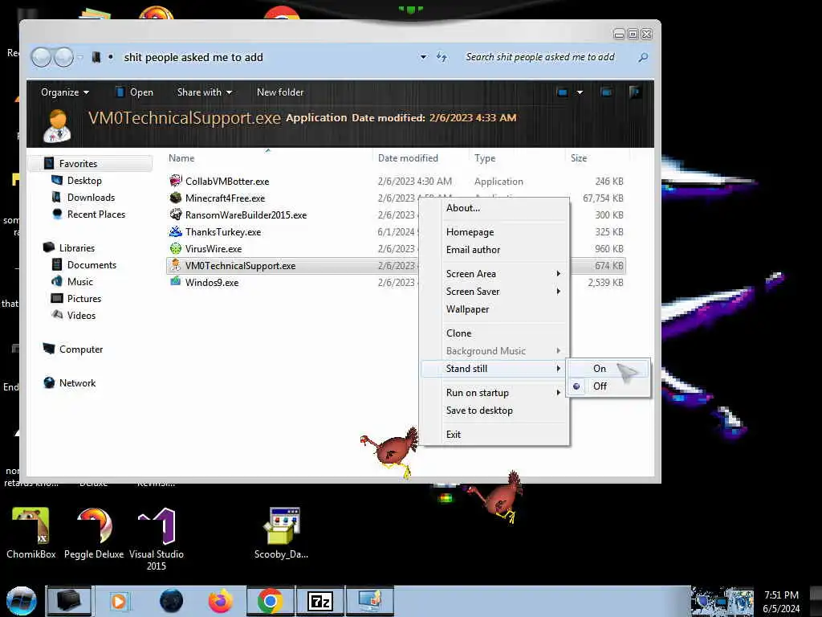Choose Homepage in the context menu
Screen dimensions: 822x617
494,232
